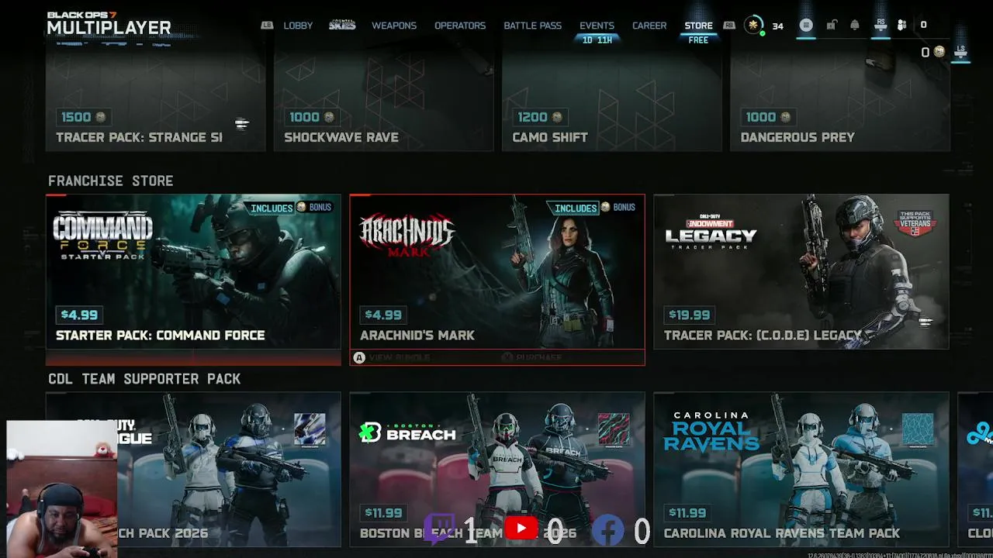Open the party members icon
Viewport: 993px width, 558px height.
point(901,26)
